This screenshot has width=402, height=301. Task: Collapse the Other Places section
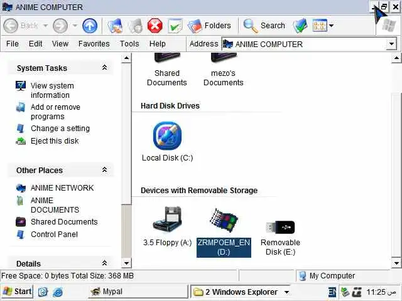pos(104,170)
